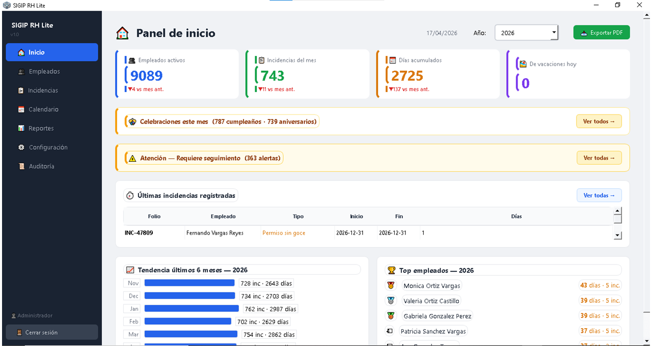Click 37 días · 5 inc. for Patricia
652x346 pixels.
pos(600,331)
